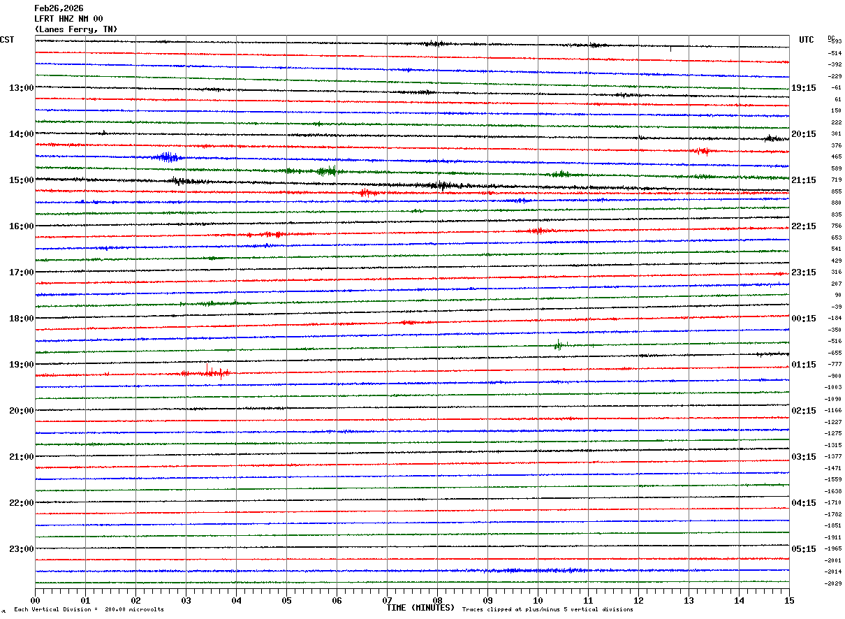This screenshot has height=619, width=845.
Task: Click the Feb26,2026 date header
Action: [59, 8]
